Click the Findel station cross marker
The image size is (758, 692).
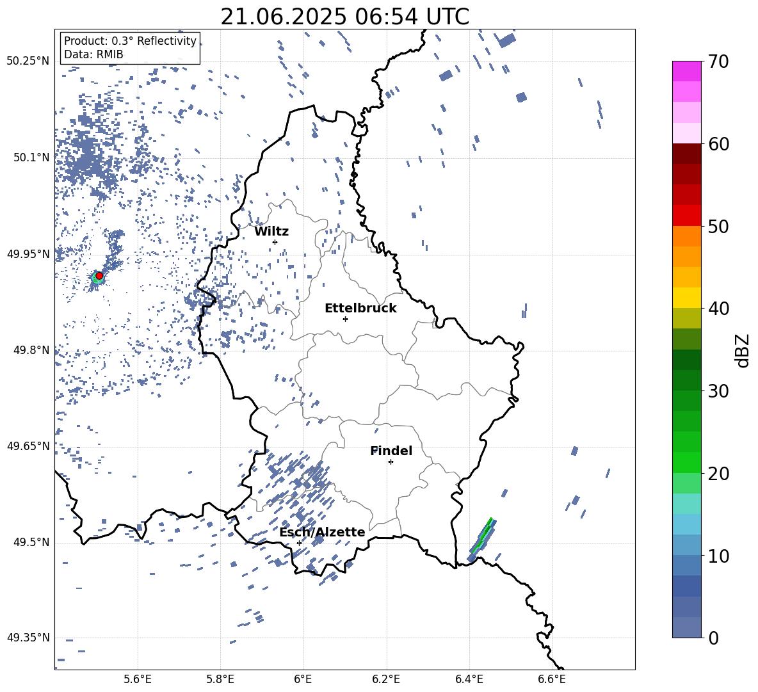coord(391,462)
